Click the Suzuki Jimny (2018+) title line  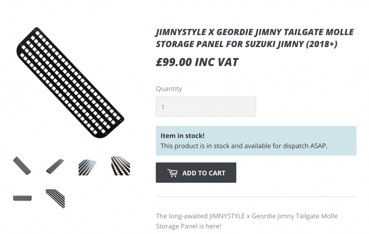point(246,44)
